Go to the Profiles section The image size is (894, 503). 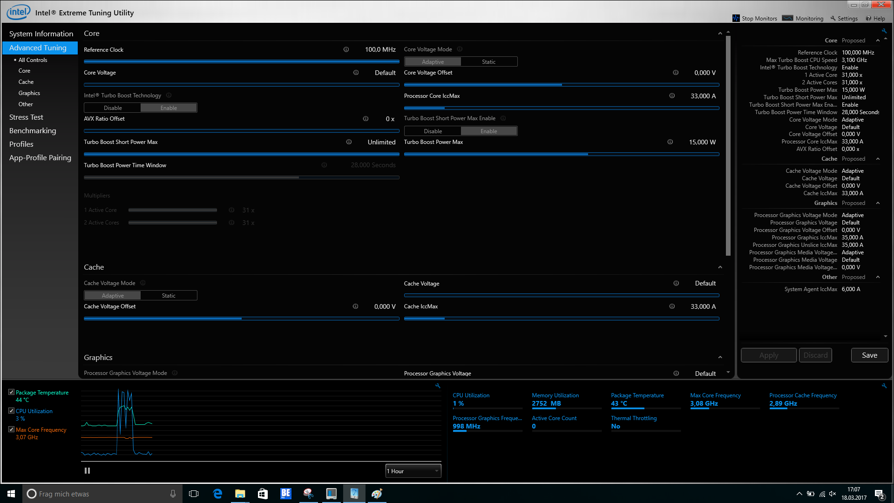[21, 144]
